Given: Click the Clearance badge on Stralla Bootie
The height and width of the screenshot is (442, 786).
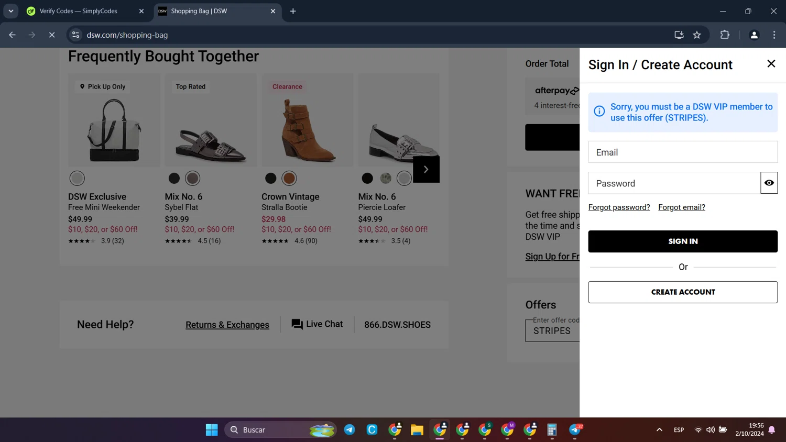Looking at the screenshot, I should point(287,86).
